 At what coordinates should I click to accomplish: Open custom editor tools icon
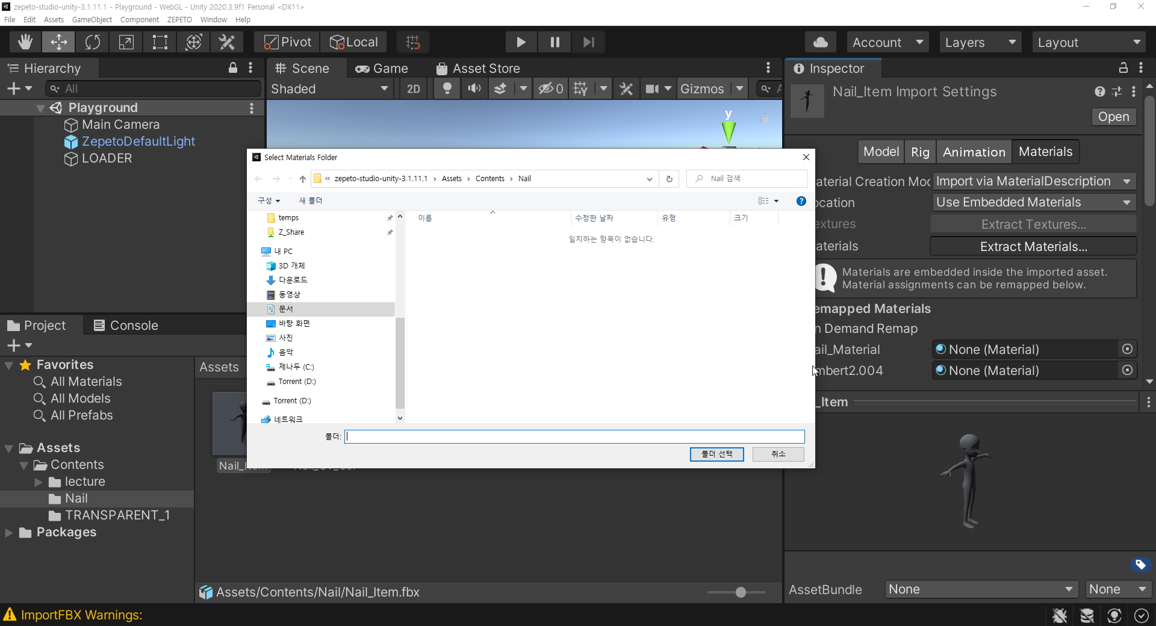click(x=227, y=42)
